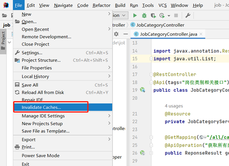
Task: Click the IntelliJ IDEA logo icon
Action: pos(6,5)
